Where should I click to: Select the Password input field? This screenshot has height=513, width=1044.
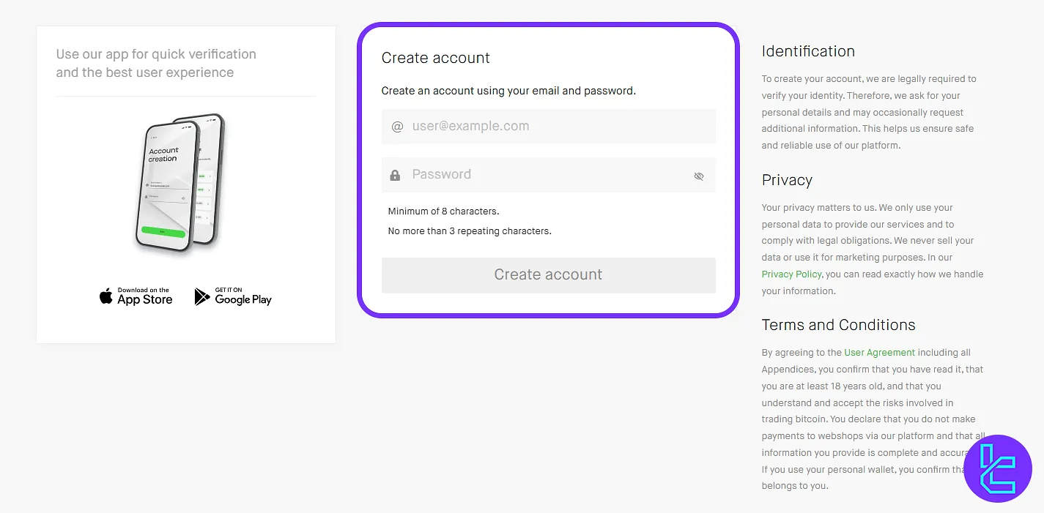click(x=542, y=175)
